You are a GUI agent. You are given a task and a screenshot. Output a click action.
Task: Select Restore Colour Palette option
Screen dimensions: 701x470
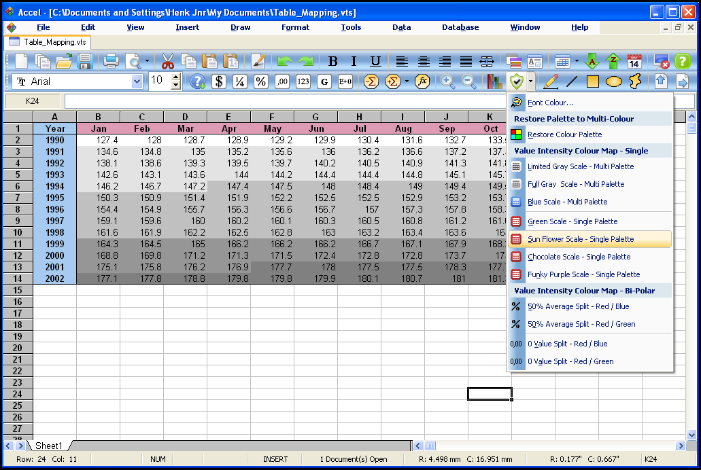click(564, 134)
